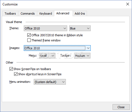The width and height of the screenshot is (132, 112).
Task: Open the Images combo box
Action: (57, 48)
